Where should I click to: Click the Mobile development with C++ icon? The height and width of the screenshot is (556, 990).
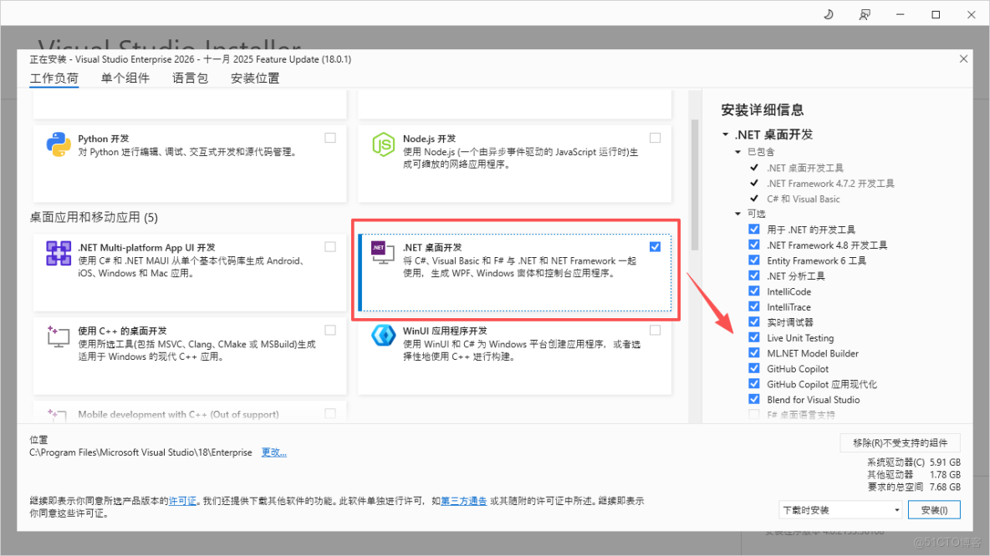tap(59, 413)
